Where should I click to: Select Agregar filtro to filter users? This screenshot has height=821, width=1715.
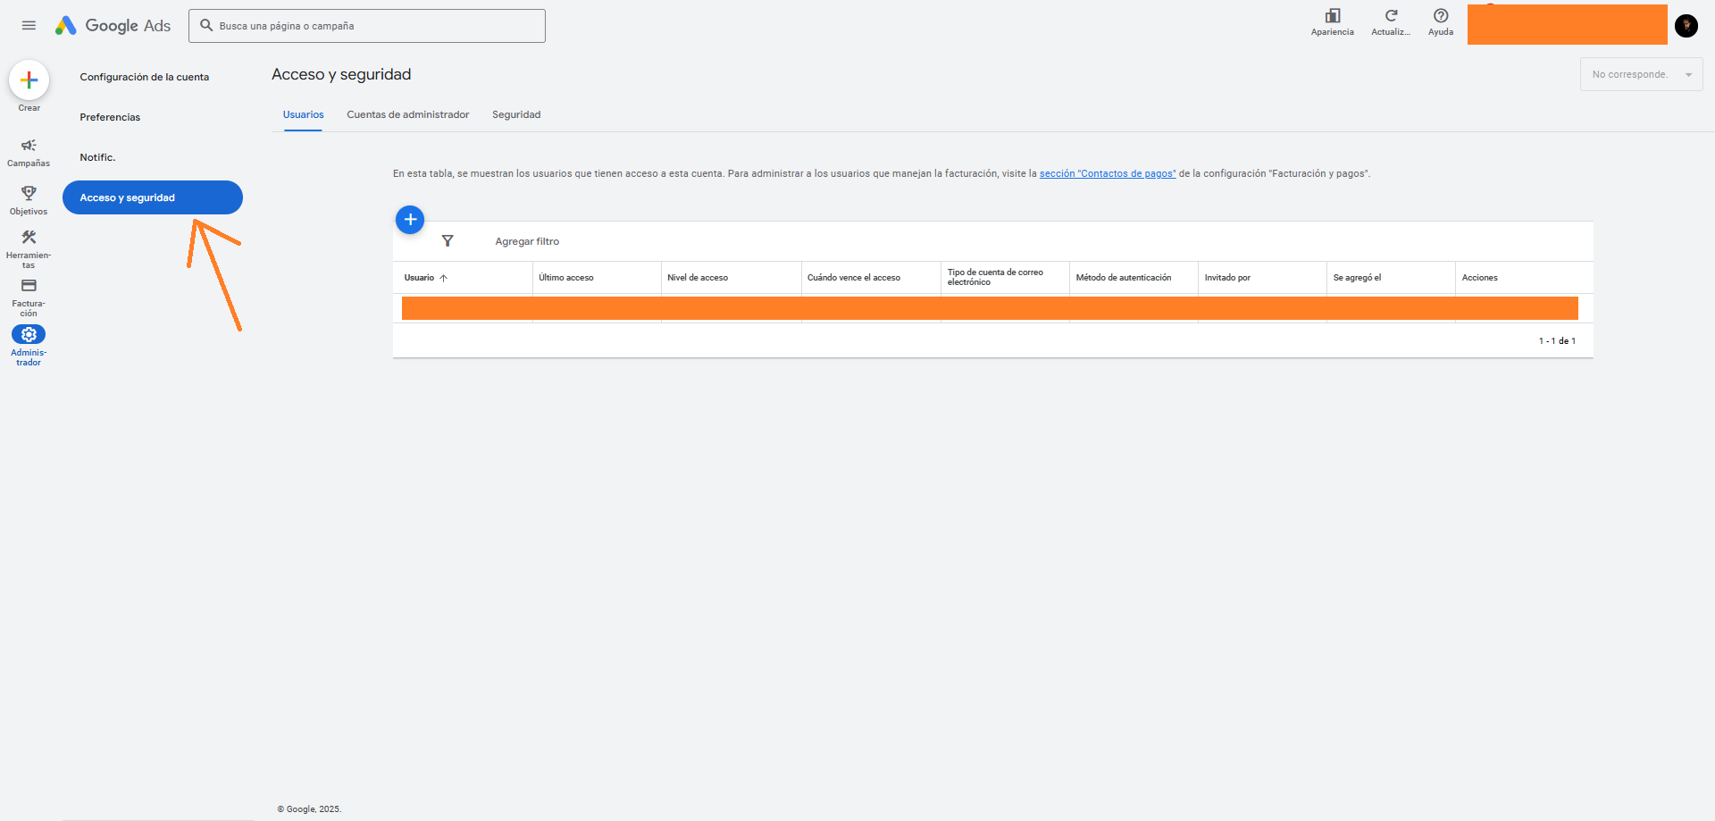pyautogui.click(x=527, y=241)
